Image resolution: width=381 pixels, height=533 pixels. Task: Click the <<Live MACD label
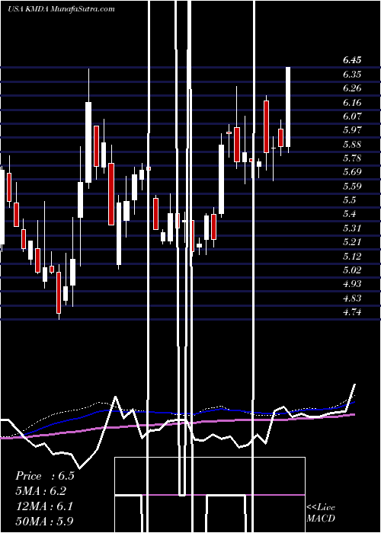pos(321,512)
